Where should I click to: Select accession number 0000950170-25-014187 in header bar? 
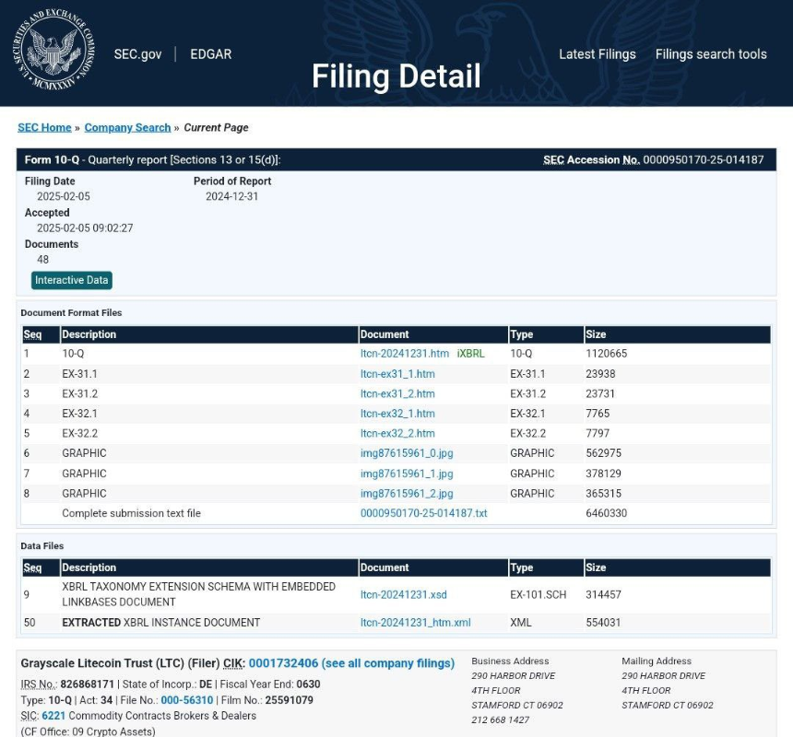pyautogui.click(x=704, y=159)
